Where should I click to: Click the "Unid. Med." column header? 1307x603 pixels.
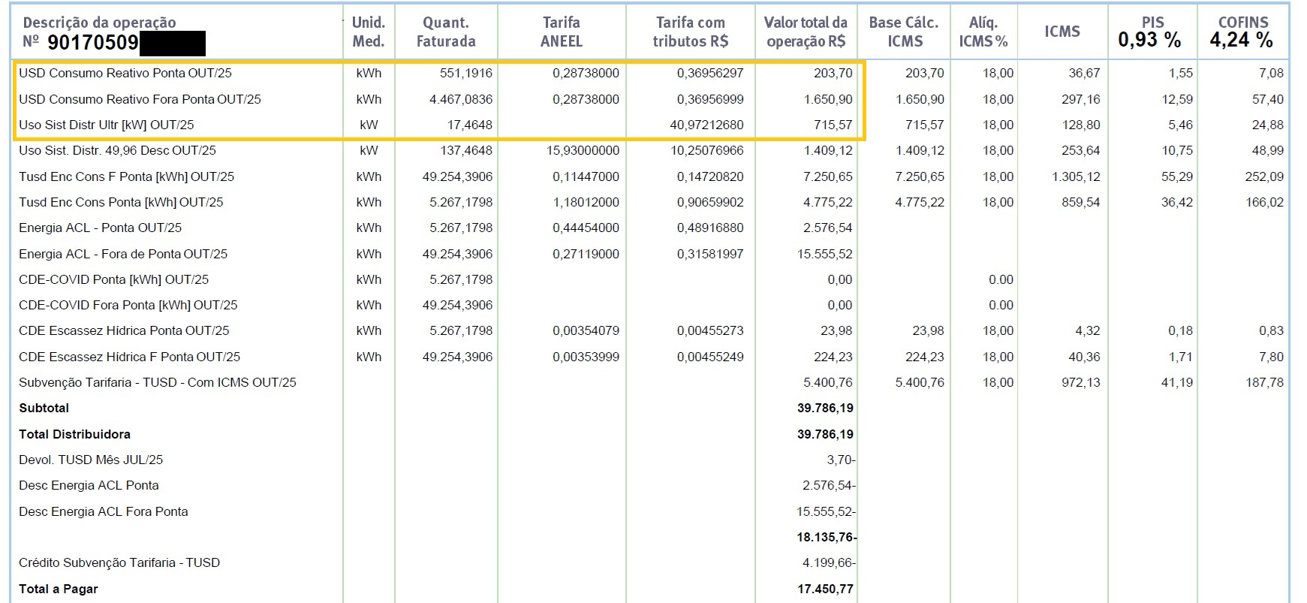[x=369, y=32]
